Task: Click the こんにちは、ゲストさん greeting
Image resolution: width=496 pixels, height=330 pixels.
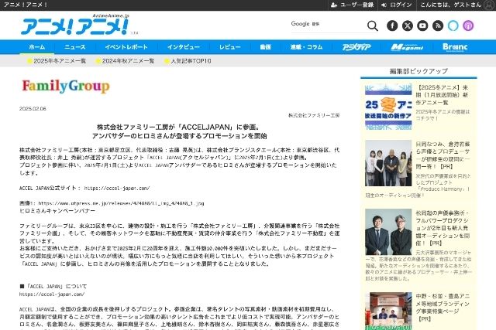Action: point(451,5)
